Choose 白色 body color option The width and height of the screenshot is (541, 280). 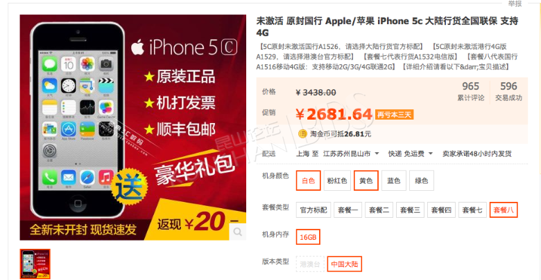[x=309, y=180]
